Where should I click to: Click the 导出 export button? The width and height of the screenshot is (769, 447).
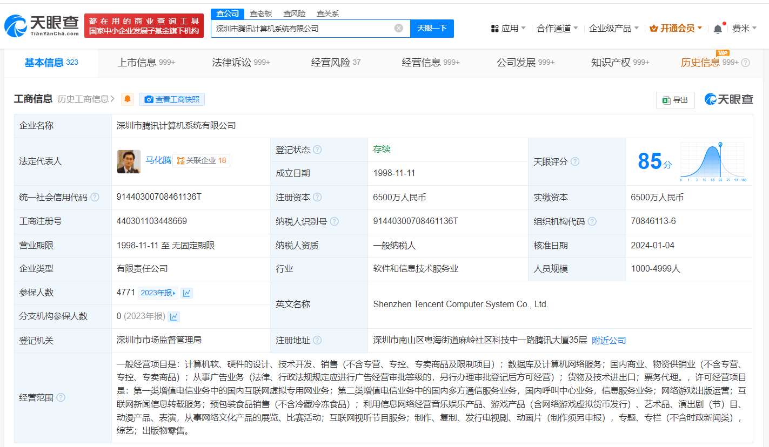(676, 100)
